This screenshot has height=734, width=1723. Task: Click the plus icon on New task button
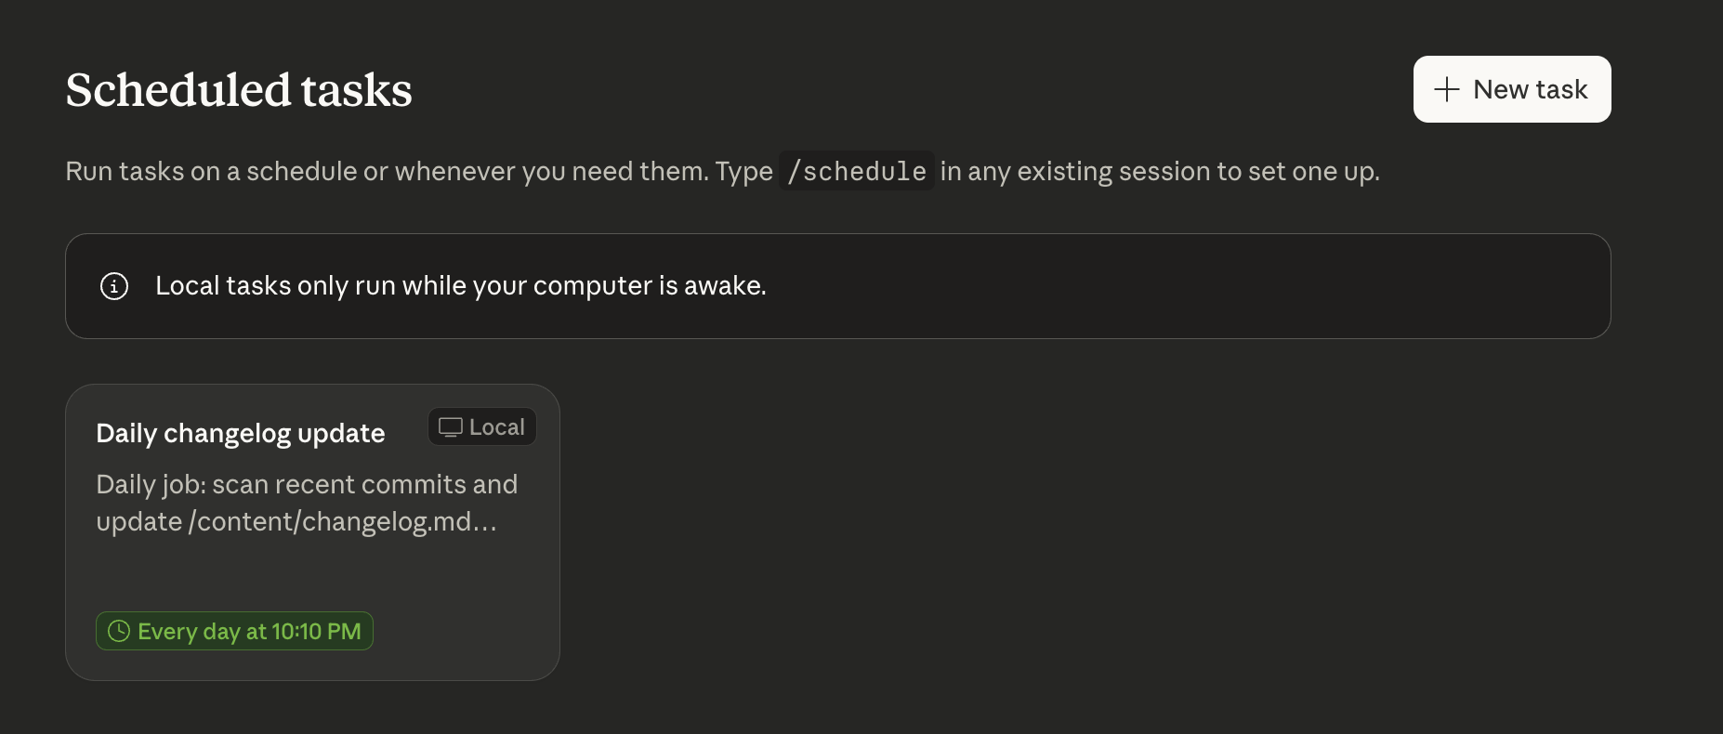1446,89
